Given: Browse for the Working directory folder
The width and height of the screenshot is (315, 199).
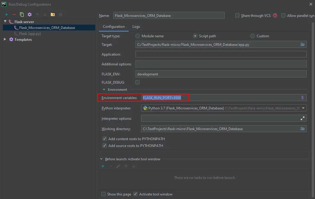Looking at the screenshot, I should point(302,129).
